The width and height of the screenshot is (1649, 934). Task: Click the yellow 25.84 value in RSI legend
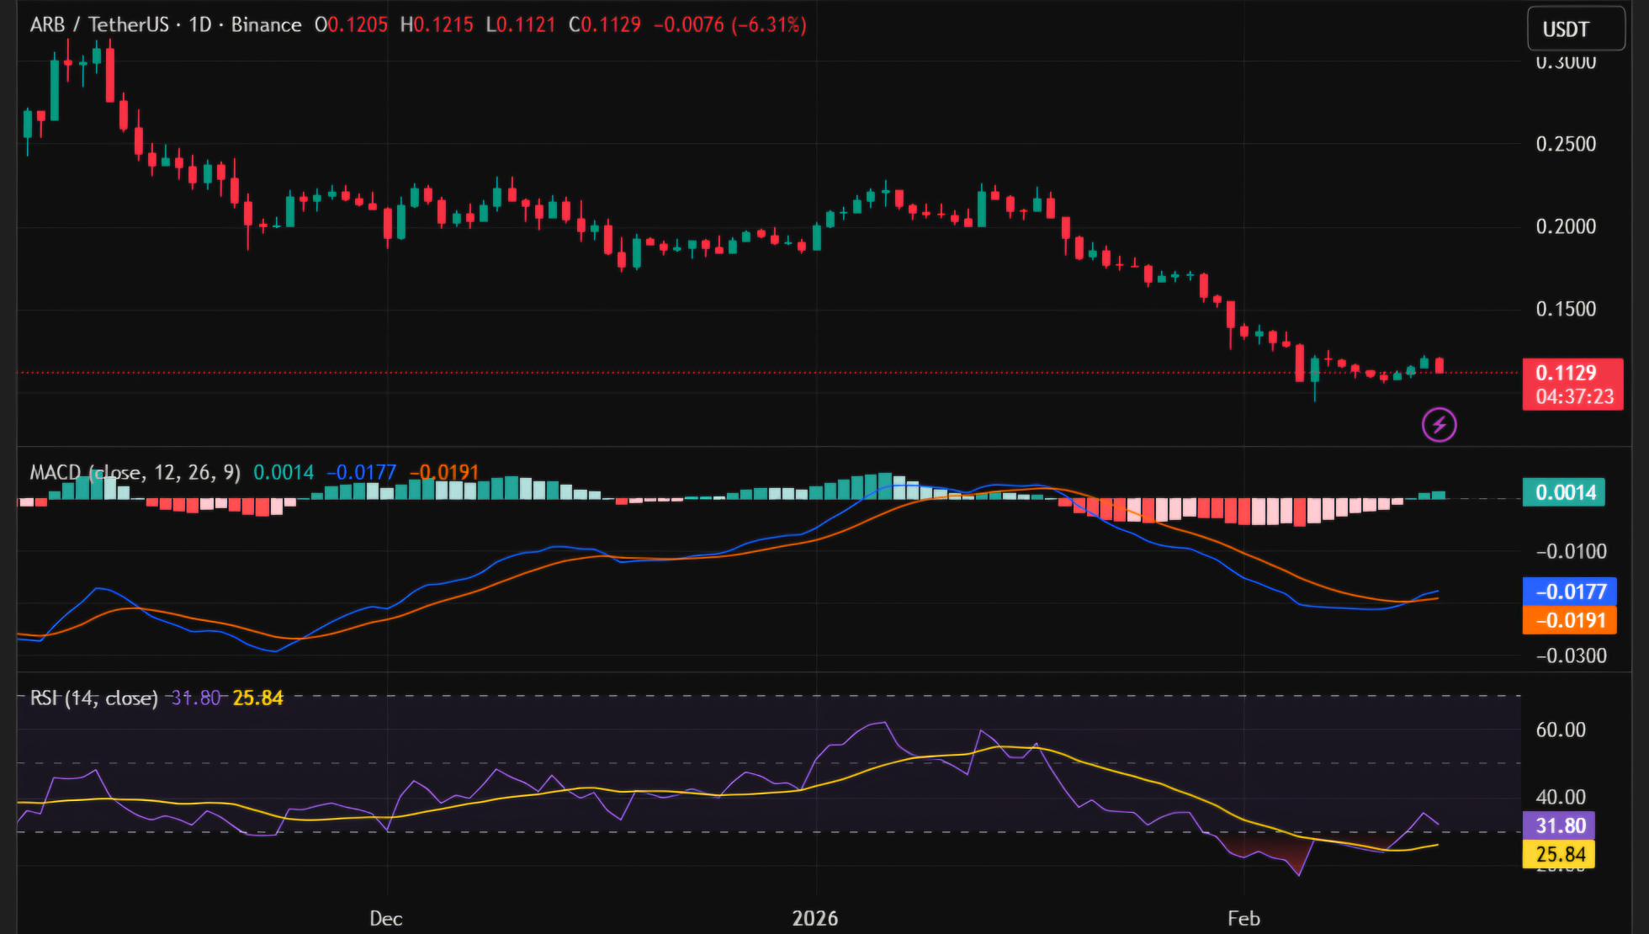pyautogui.click(x=257, y=698)
